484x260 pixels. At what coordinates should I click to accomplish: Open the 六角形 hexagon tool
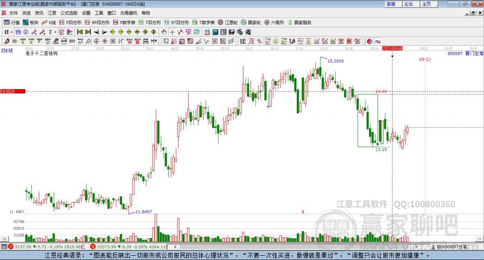(274, 23)
